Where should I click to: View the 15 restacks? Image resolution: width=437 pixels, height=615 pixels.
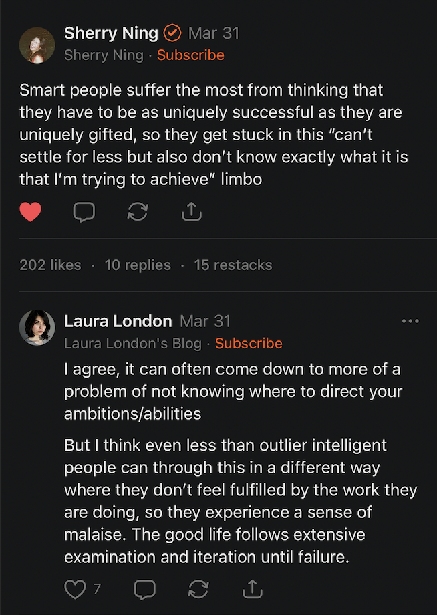pyautogui.click(x=233, y=265)
